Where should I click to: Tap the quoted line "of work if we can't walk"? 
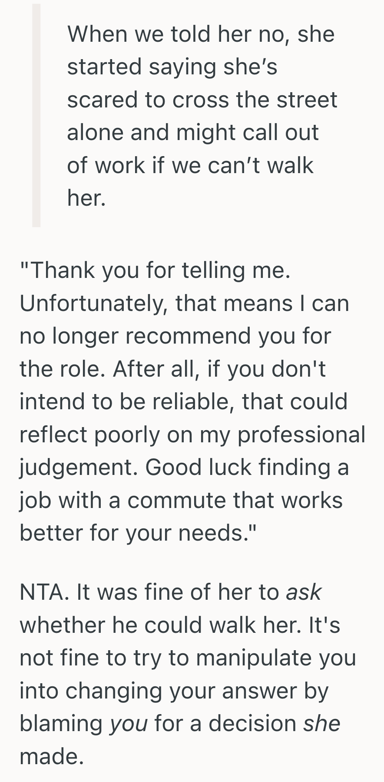[x=190, y=165]
